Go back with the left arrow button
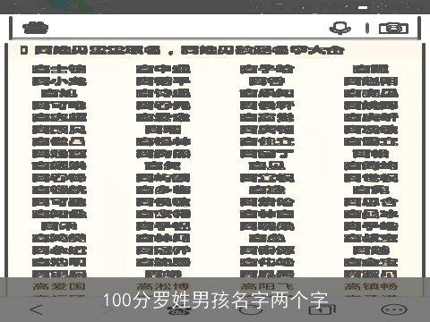The image size is (430, 322). tap(37, 309)
